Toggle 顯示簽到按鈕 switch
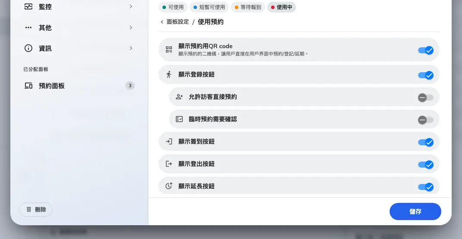The height and width of the screenshot is (239, 462). click(x=425, y=142)
